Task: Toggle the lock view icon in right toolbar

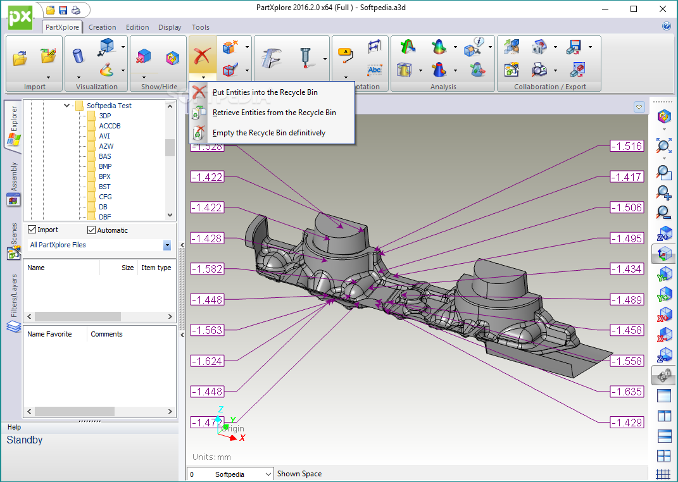Action: tap(663, 375)
